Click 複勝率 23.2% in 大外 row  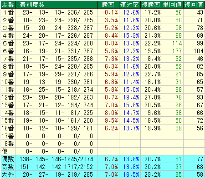tap(153, 174)
